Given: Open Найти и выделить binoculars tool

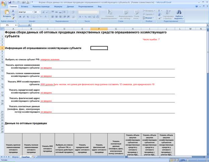Looking at the screenshot, I should pyautogui.click(x=179, y=15).
